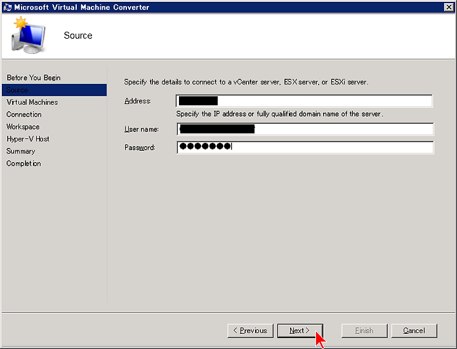
Task: Click the computer wizard icon in header
Action: pyautogui.click(x=29, y=36)
